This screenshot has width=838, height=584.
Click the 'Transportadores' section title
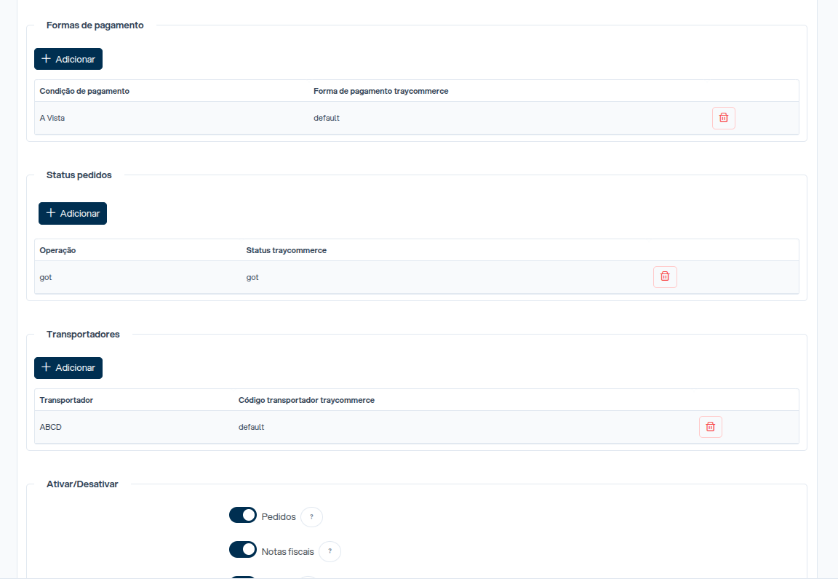[x=83, y=335]
